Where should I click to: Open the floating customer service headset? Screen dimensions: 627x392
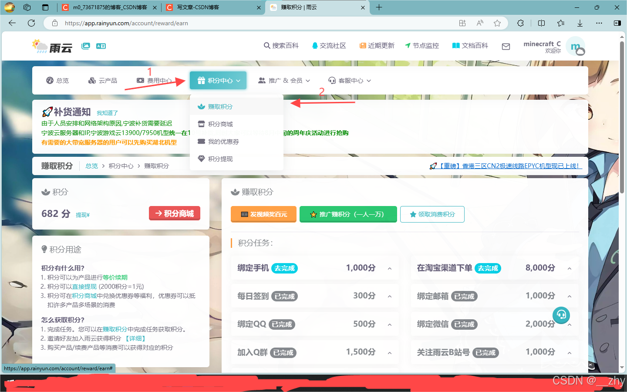(x=561, y=315)
